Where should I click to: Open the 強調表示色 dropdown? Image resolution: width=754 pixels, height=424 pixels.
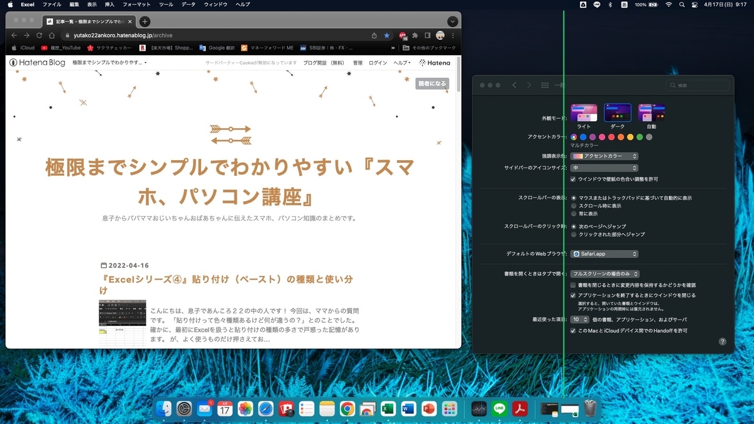(604, 156)
